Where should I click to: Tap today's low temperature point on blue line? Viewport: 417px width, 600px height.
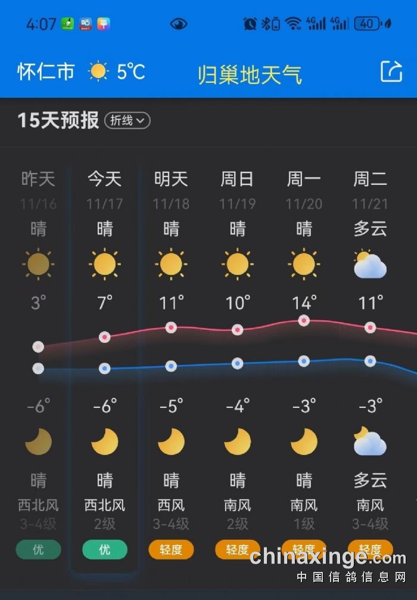point(105,369)
